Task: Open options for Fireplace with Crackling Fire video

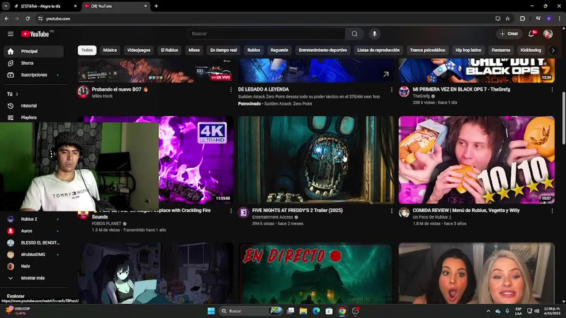Action: tap(231, 211)
